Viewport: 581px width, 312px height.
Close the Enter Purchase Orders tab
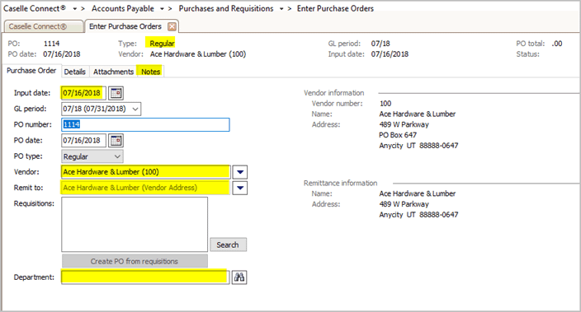click(172, 26)
